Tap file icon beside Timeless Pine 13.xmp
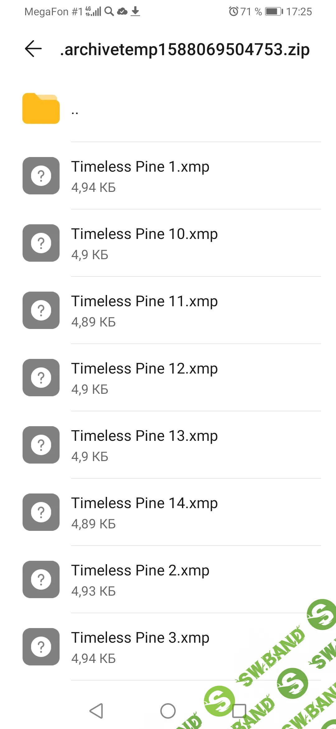Screen dimensions: 336x729 click(x=41, y=445)
